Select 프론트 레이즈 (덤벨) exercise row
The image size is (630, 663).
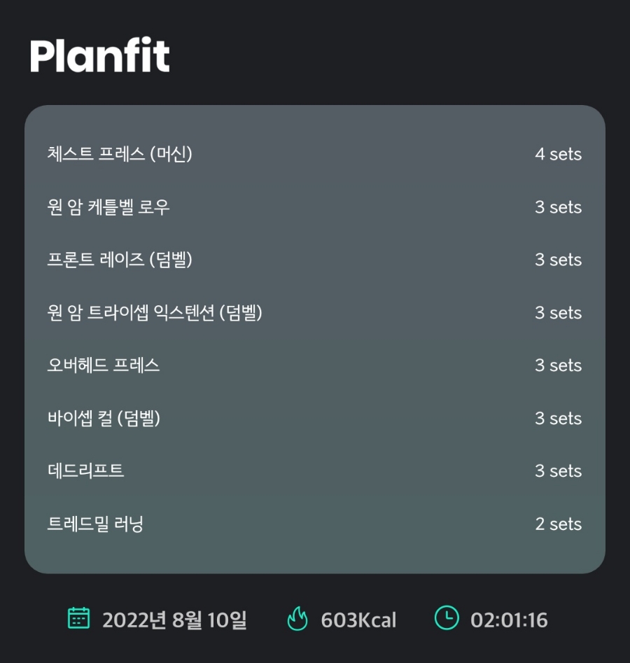coord(120,260)
